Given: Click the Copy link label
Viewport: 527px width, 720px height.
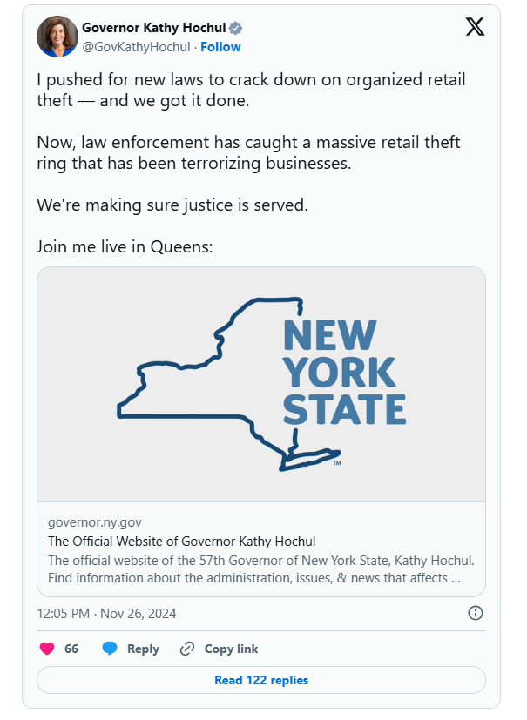Looking at the screenshot, I should (x=231, y=649).
